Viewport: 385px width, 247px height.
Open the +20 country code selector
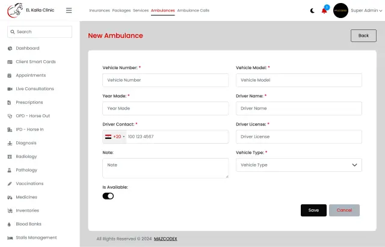click(x=115, y=136)
